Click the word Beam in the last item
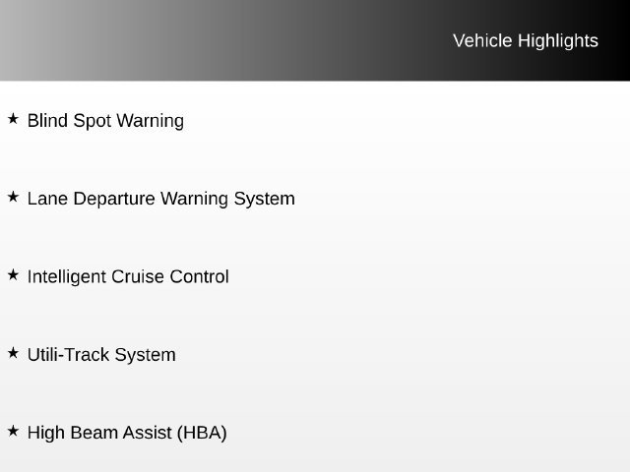The image size is (630, 472). coord(94,433)
